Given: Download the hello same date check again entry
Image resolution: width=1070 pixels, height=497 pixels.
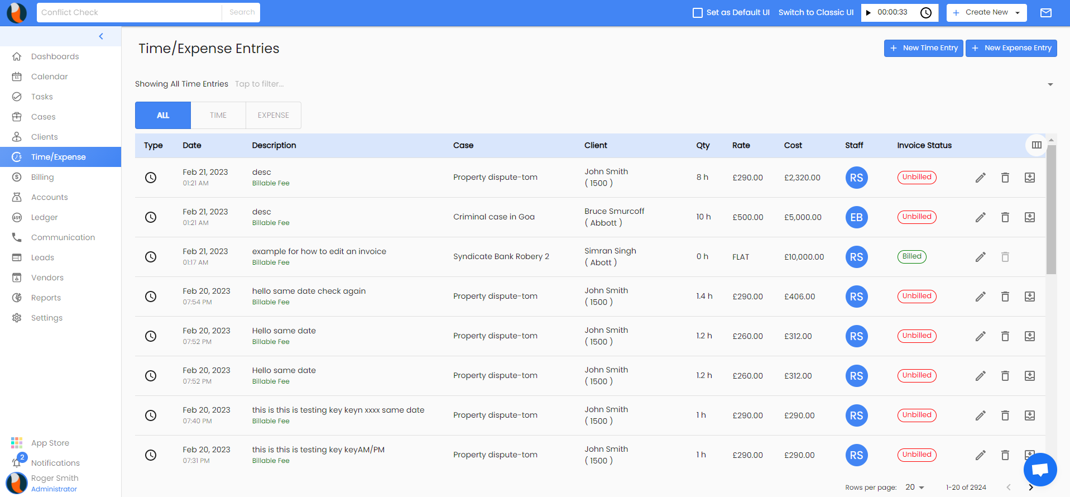Looking at the screenshot, I should coord(1029,297).
